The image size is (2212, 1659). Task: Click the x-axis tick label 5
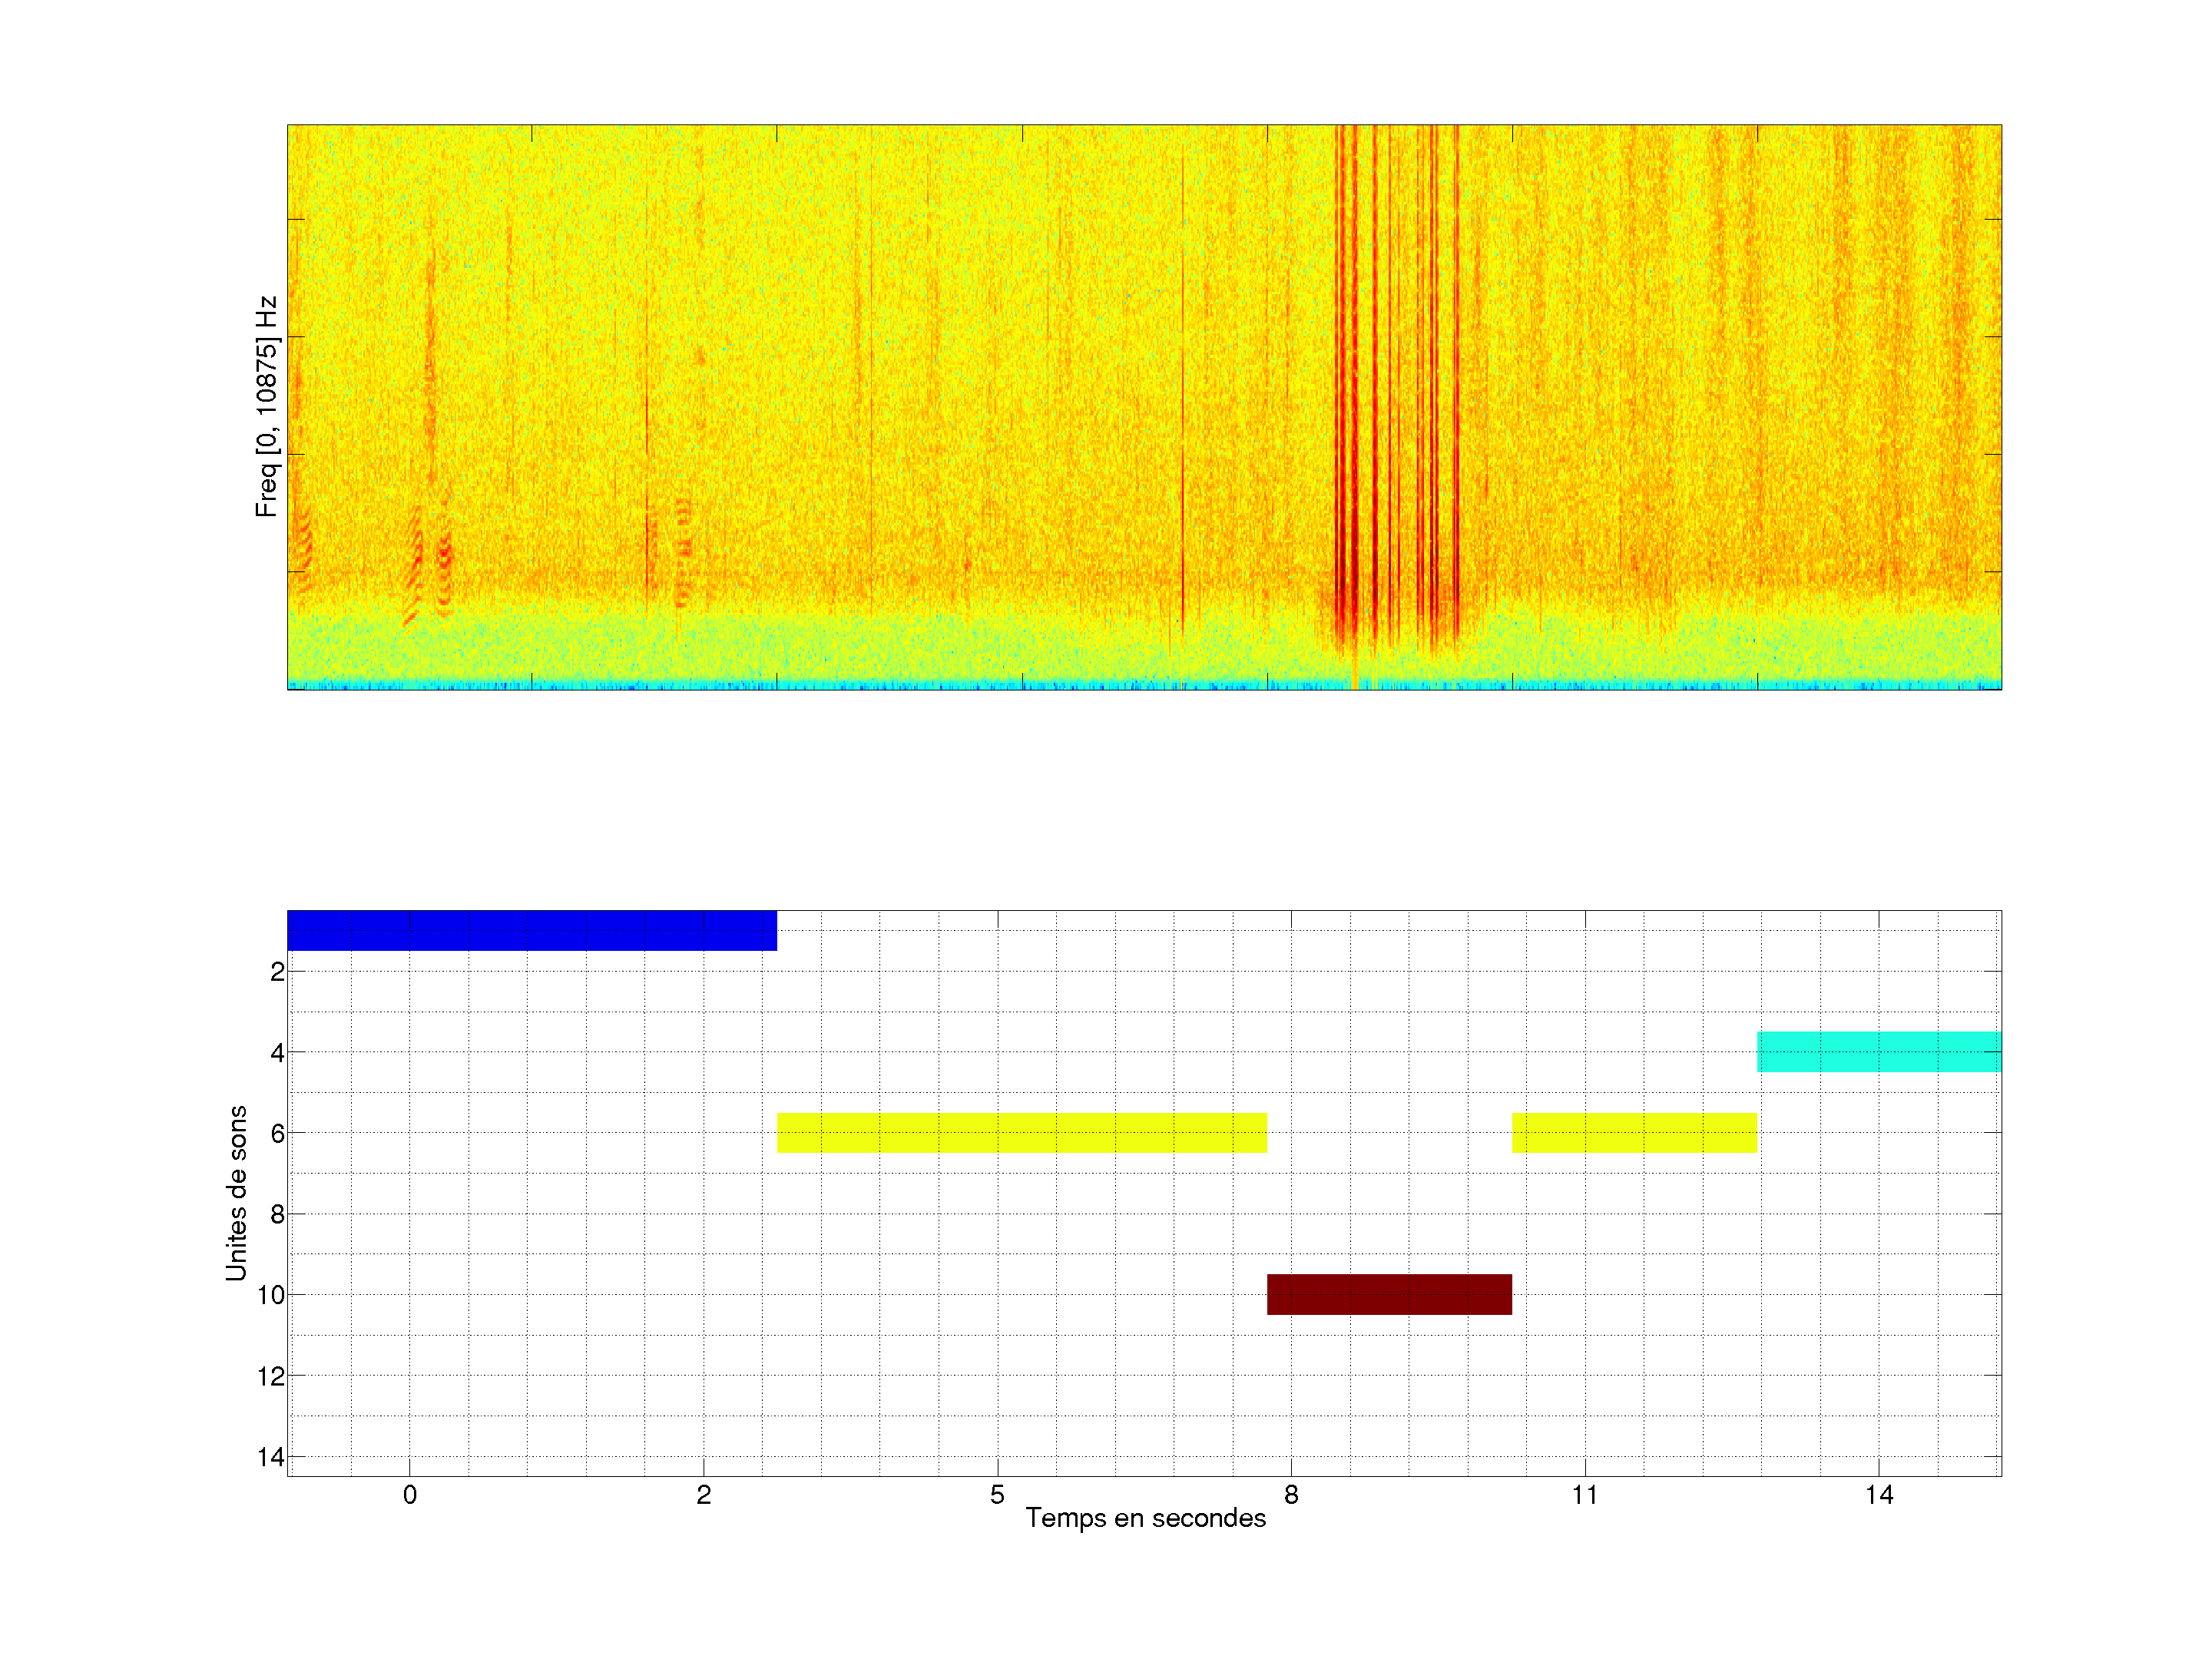click(997, 1495)
